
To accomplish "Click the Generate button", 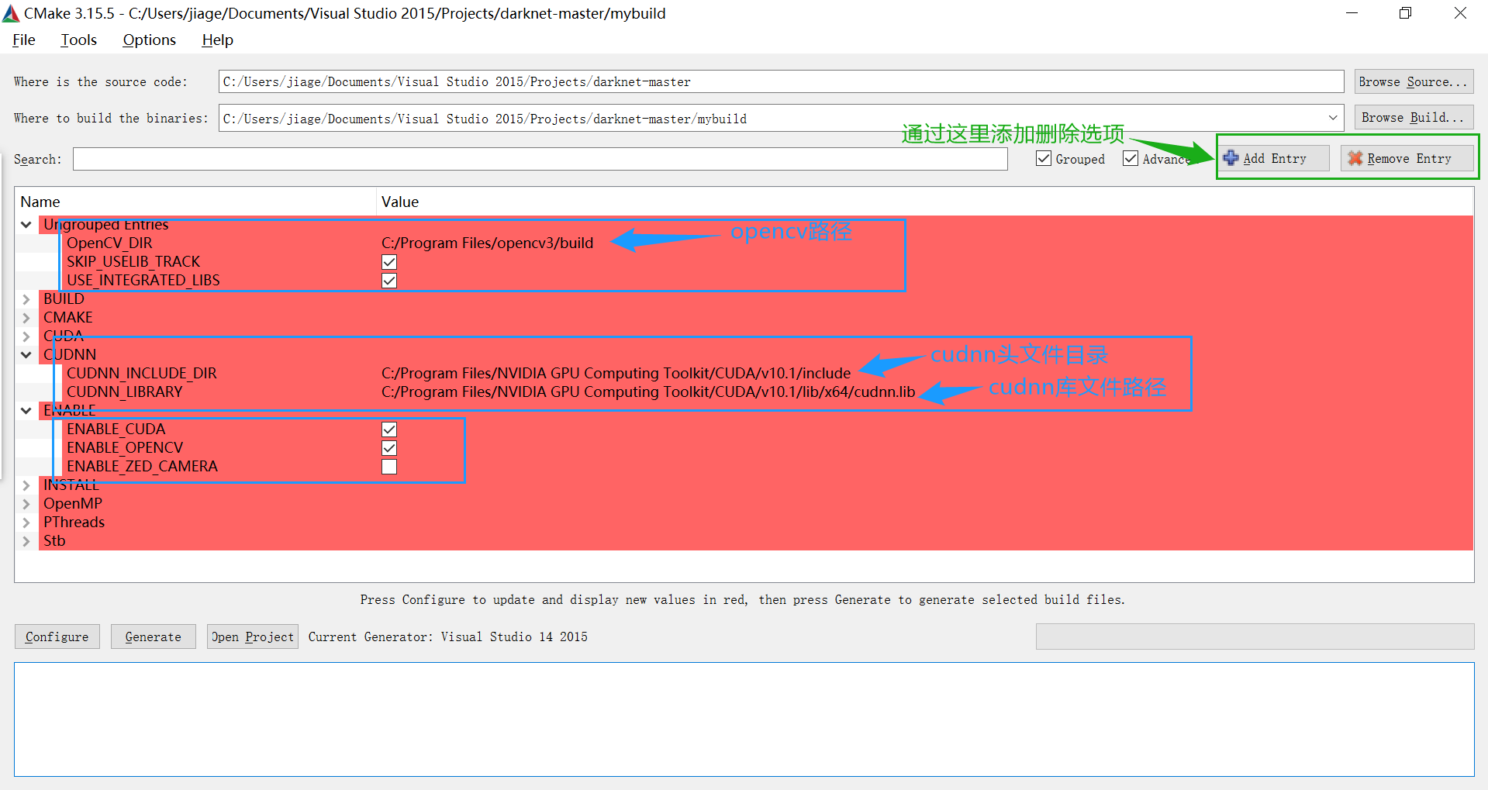I will [x=154, y=636].
